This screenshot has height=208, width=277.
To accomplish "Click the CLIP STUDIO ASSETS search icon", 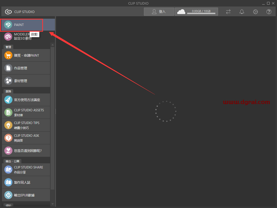I will point(8,112).
